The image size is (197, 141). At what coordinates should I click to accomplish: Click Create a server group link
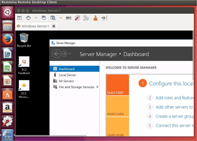pos(175,116)
